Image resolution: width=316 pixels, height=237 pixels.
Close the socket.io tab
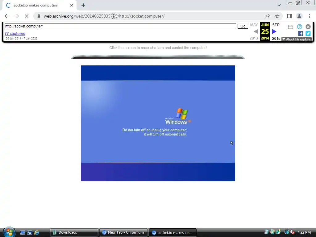tap(72, 5)
